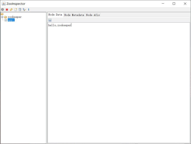Switch to the Node Metadata tab
The width and height of the screenshot is (191, 144).
pos(74,15)
